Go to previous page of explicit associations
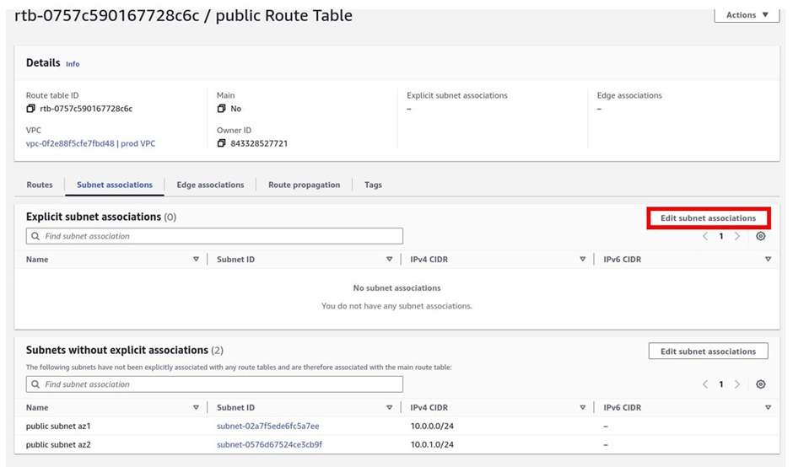Screen dimensions: 793x467 pos(705,236)
